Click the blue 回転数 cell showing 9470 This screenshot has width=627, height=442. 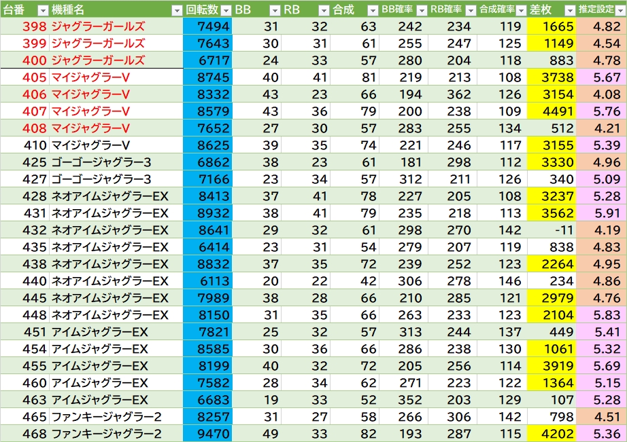(x=207, y=434)
